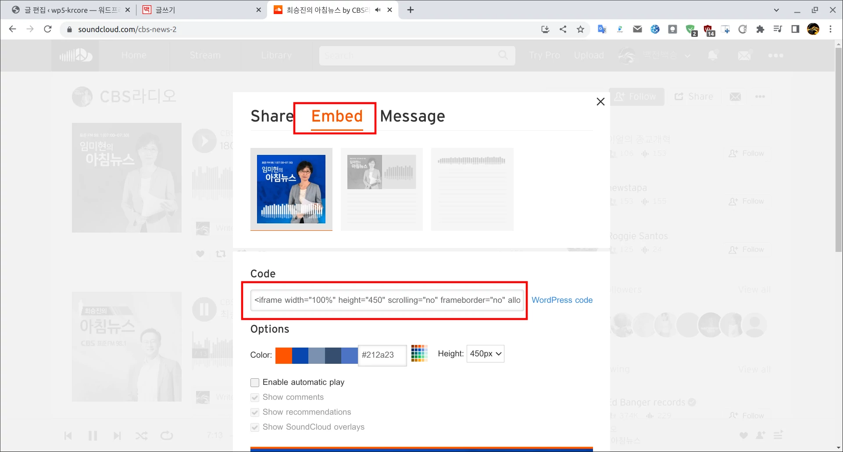Select the classic player embed thumbnail
The image size is (843, 452).
point(382,189)
